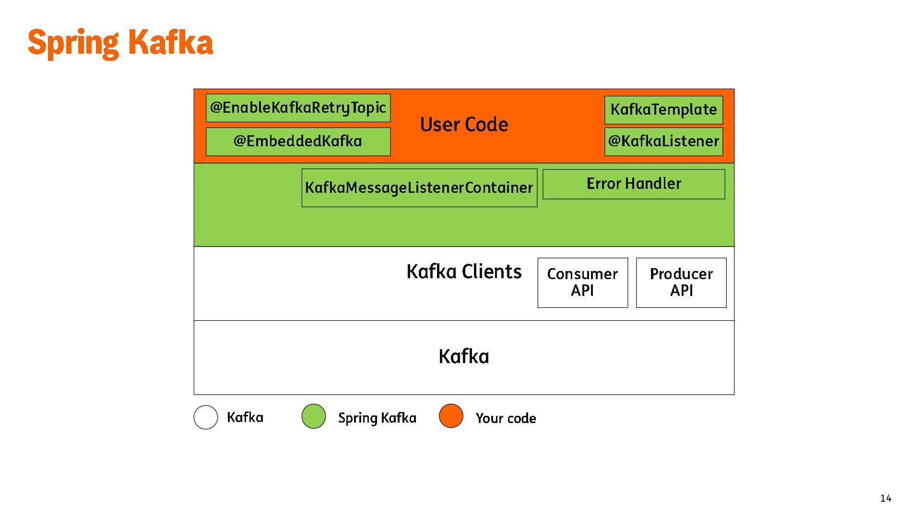
Task: Click the Kafka layer at diagram bottom
Action: click(x=464, y=357)
